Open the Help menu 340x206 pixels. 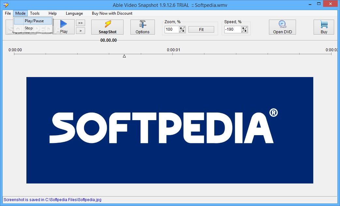[x=52, y=13]
